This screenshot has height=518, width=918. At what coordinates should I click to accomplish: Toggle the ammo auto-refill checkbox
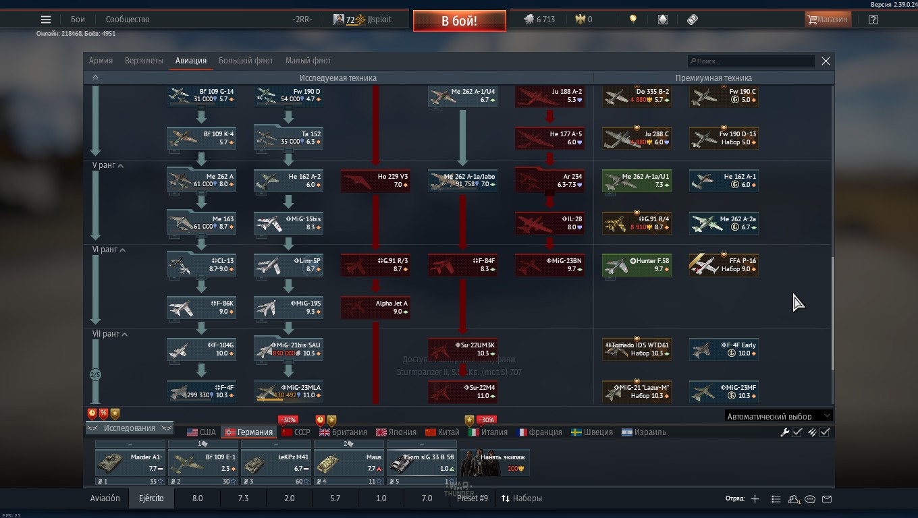pyautogui.click(x=825, y=432)
